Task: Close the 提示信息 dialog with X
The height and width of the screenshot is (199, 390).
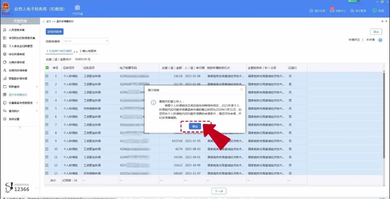Action: pyautogui.click(x=242, y=89)
